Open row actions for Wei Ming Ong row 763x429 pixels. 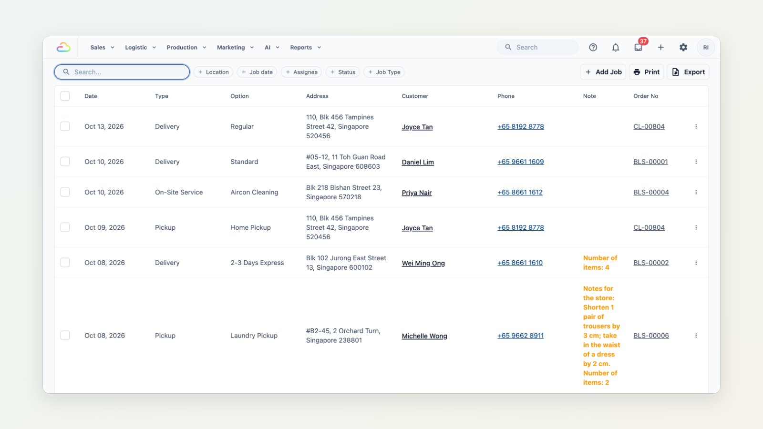(696, 263)
